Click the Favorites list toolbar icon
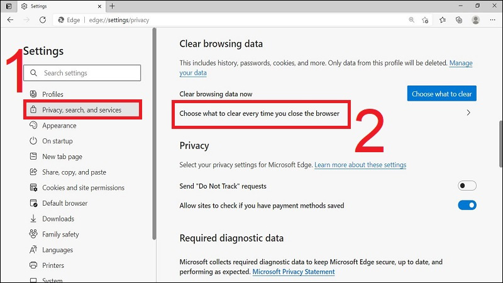The width and height of the screenshot is (503, 283). [443, 19]
